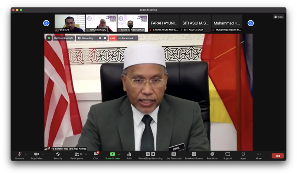Expand video options arrow beside Stop Video

43,154
